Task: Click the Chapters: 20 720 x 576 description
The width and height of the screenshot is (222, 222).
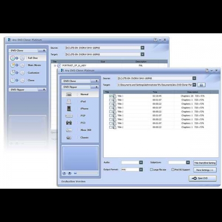Action: coord(193,96)
